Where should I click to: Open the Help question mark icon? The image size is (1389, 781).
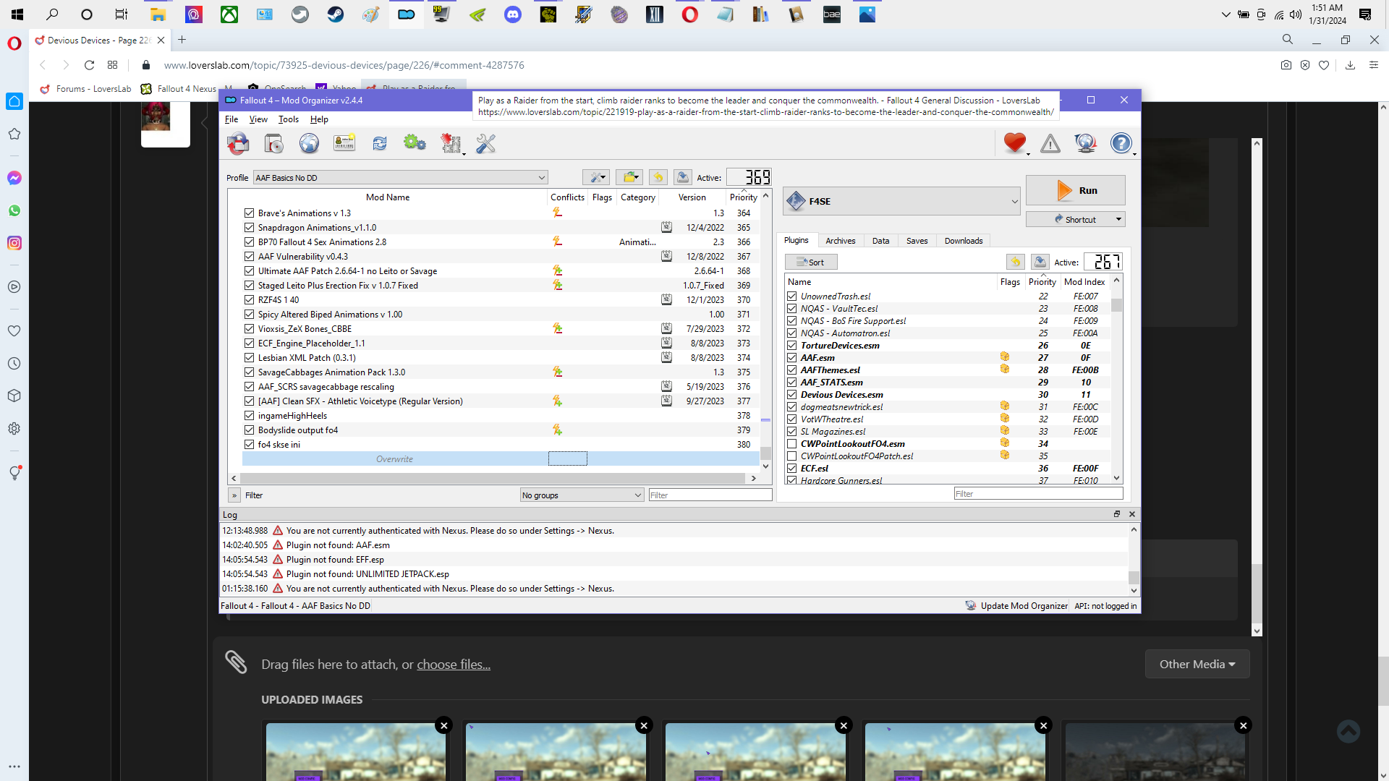[x=1121, y=143]
